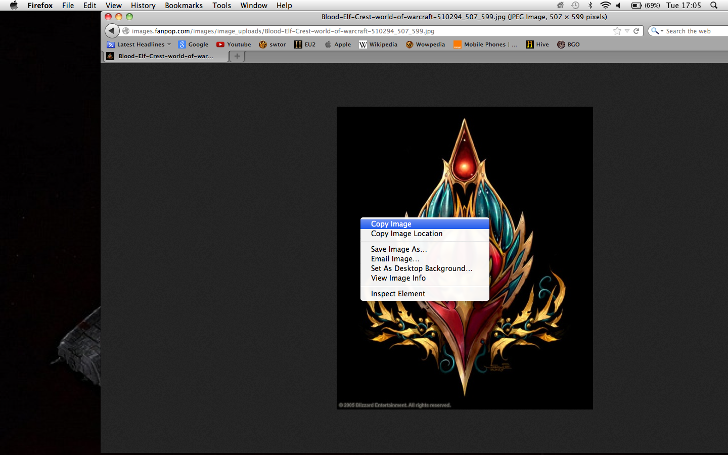This screenshot has width=728, height=455.
Task: Open the Hive bookmark
Action: 537,44
